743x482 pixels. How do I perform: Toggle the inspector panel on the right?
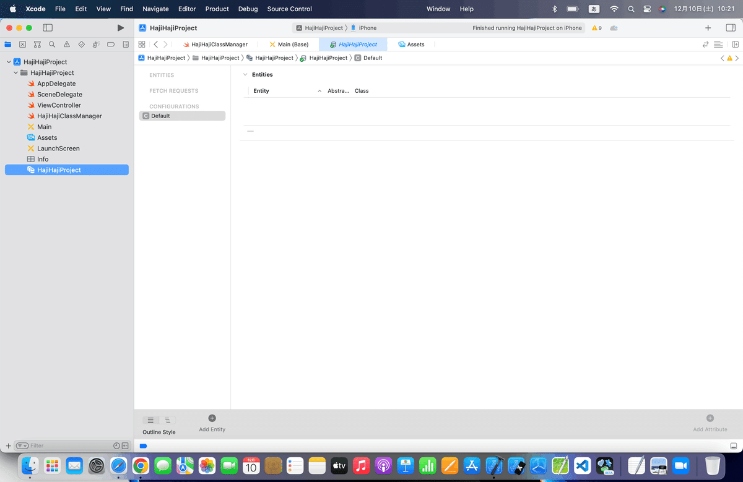[x=731, y=28]
